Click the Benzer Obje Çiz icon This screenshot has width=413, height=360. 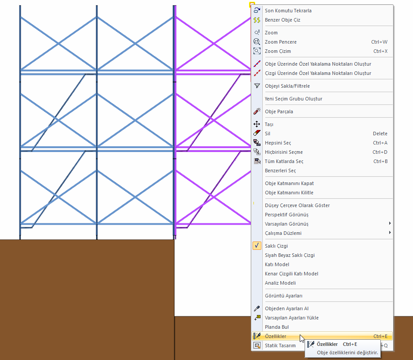[x=257, y=20]
